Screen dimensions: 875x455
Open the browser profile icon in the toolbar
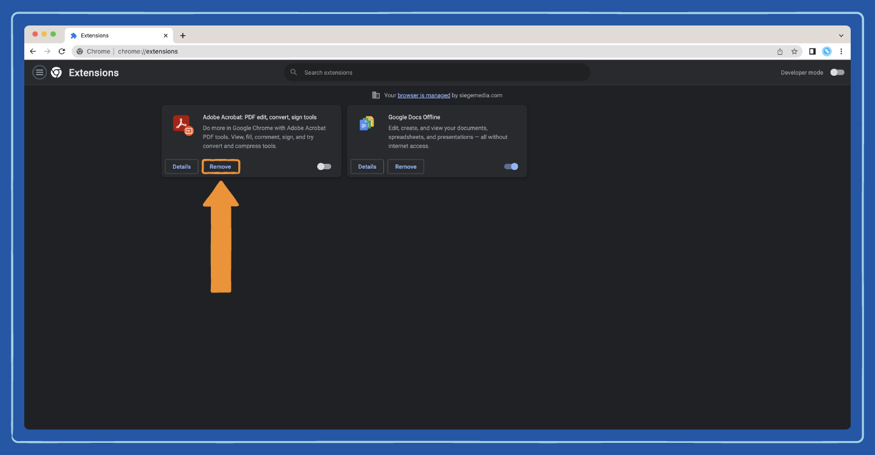click(826, 52)
